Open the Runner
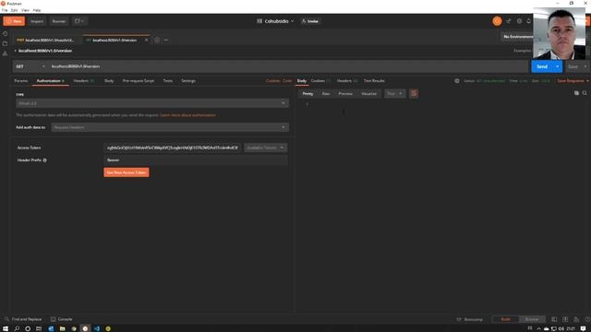This screenshot has height=332, width=591. 59,21
